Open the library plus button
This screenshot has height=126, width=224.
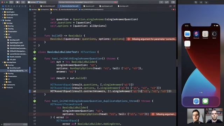coord(161,2)
